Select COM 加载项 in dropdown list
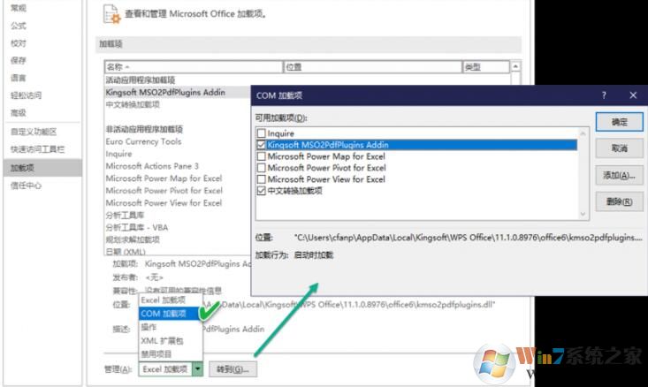 click(x=171, y=314)
